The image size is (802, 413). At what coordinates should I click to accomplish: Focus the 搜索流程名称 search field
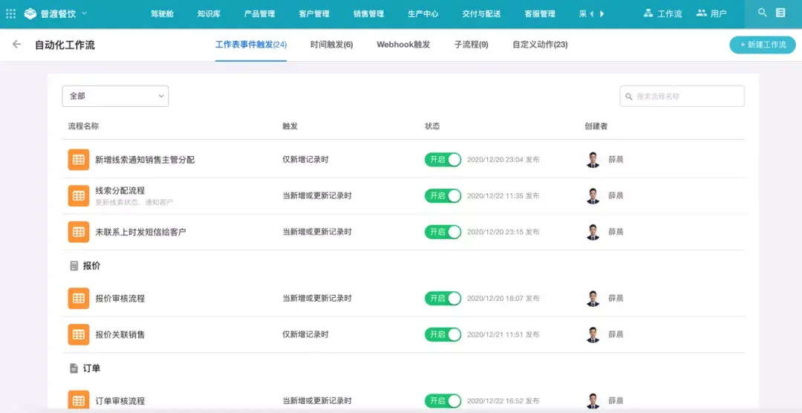click(682, 97)
